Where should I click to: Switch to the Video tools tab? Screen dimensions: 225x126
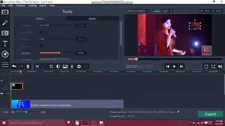tap(40, 19)
